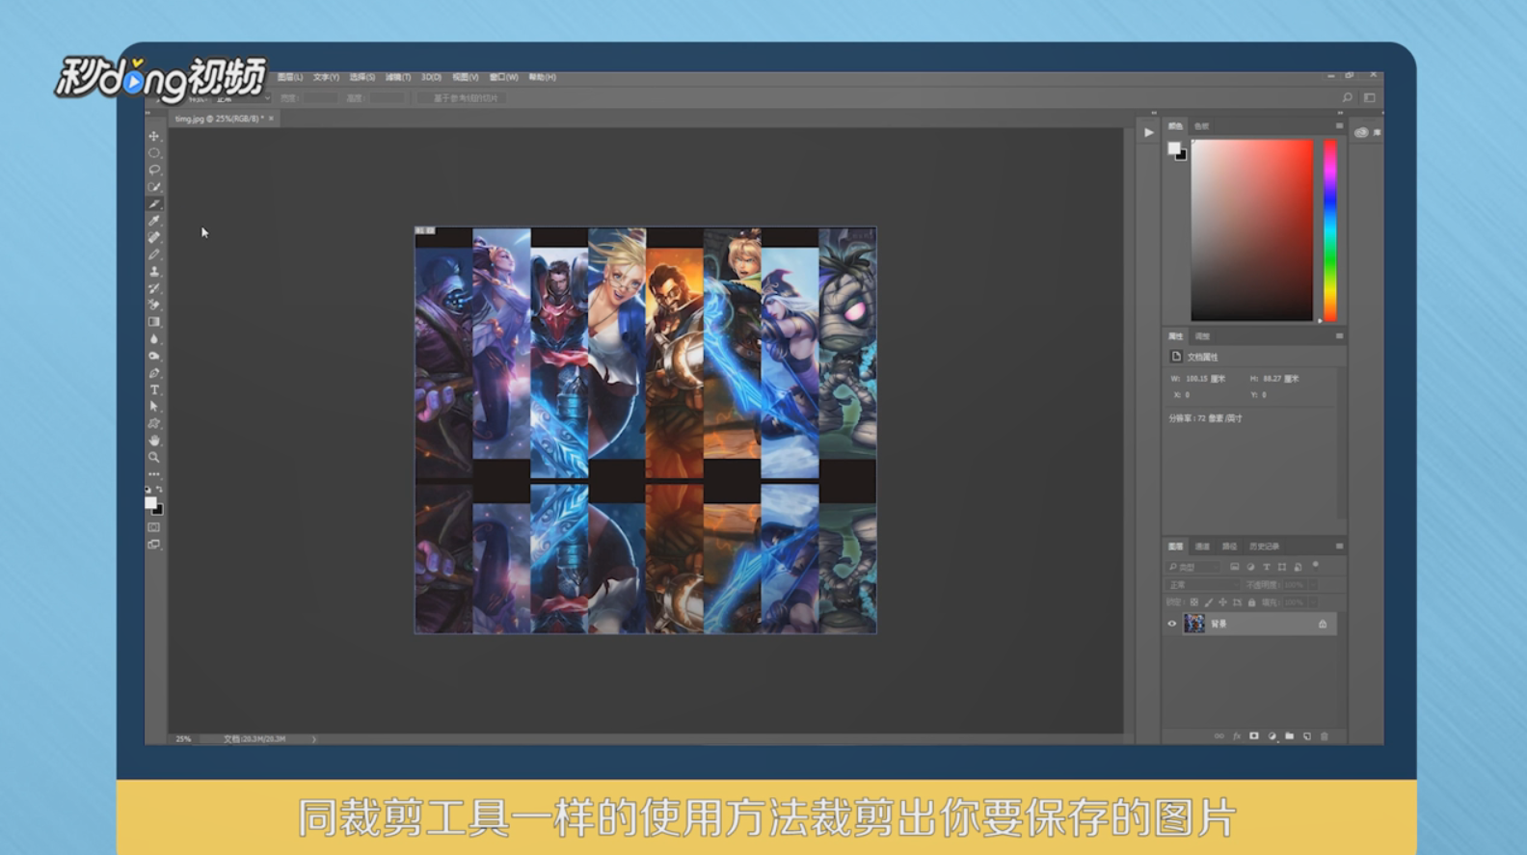The image size is (1527, 855).
Task: Toggle shape layer filter
Action: [1282, 567]
